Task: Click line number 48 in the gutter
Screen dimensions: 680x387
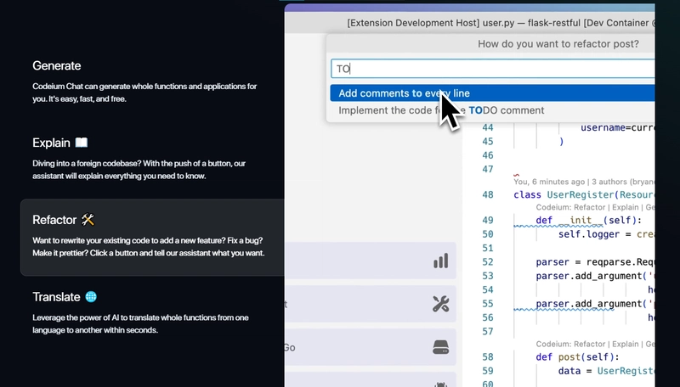Action: 488,195
